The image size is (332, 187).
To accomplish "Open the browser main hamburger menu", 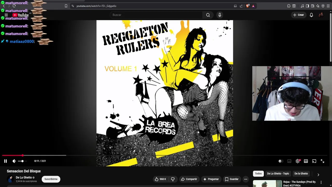I will click(328, 6).
